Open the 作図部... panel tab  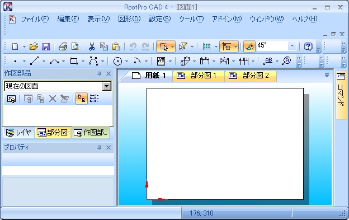pos(91,133)
